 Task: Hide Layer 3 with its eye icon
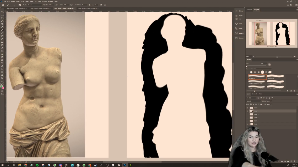247,124
